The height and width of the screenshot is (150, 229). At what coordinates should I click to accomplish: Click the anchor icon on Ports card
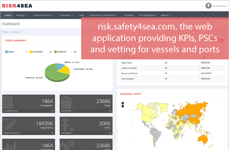click(65, 124)
